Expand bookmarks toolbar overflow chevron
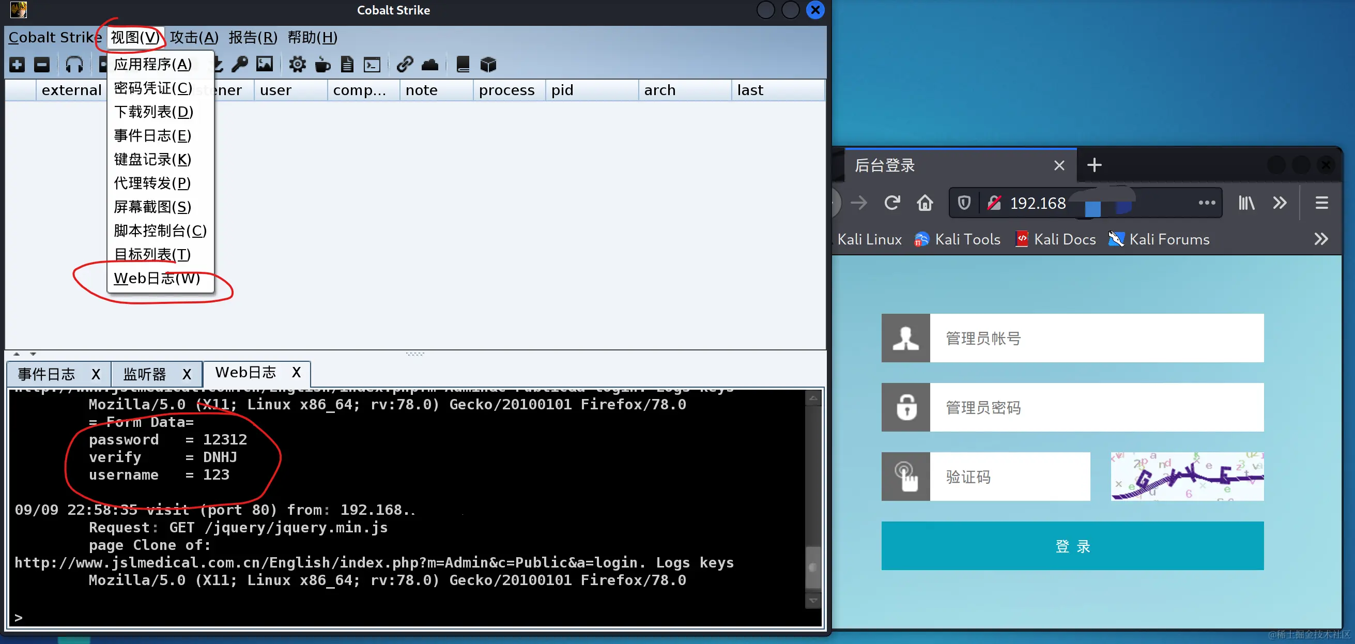The height and width of the screenshot is (644, 1355). click(1321, 239)
